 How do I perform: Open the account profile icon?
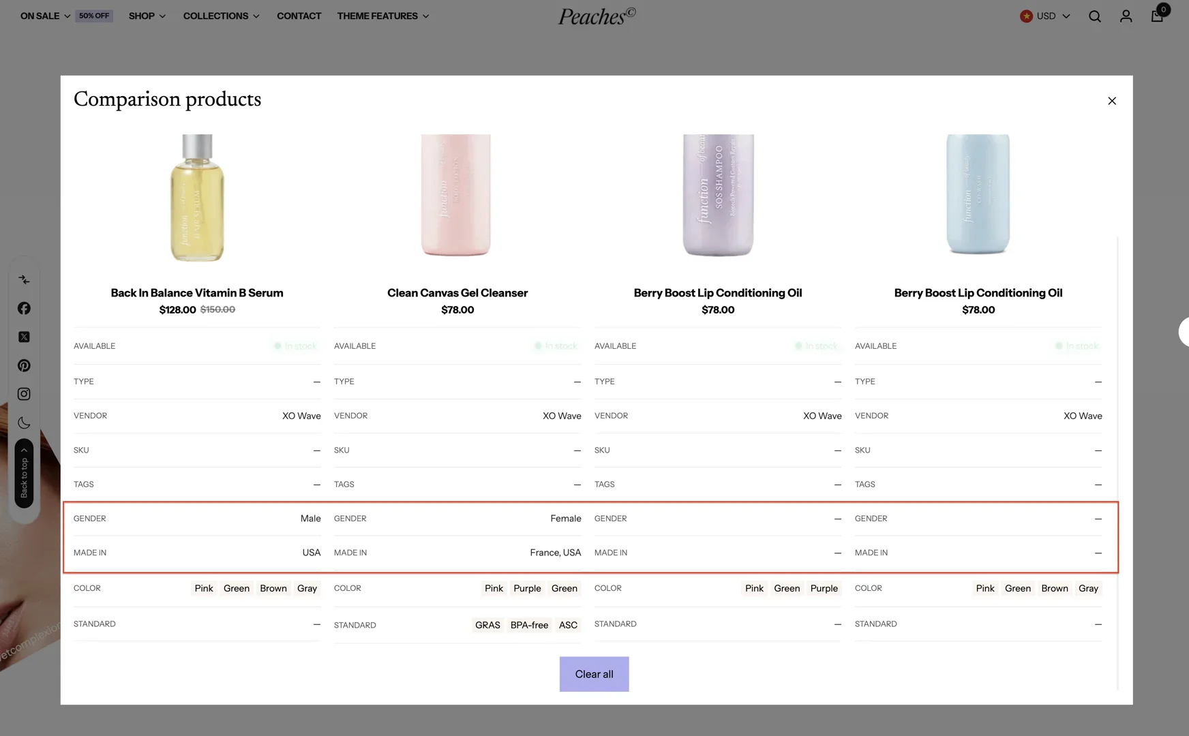[1126, 16]
